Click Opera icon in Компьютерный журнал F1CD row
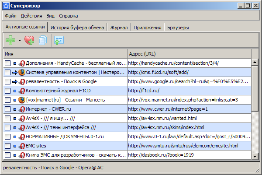Image resolution: width=262 pixels, height=175 pixels. click(x=22, y=91)
